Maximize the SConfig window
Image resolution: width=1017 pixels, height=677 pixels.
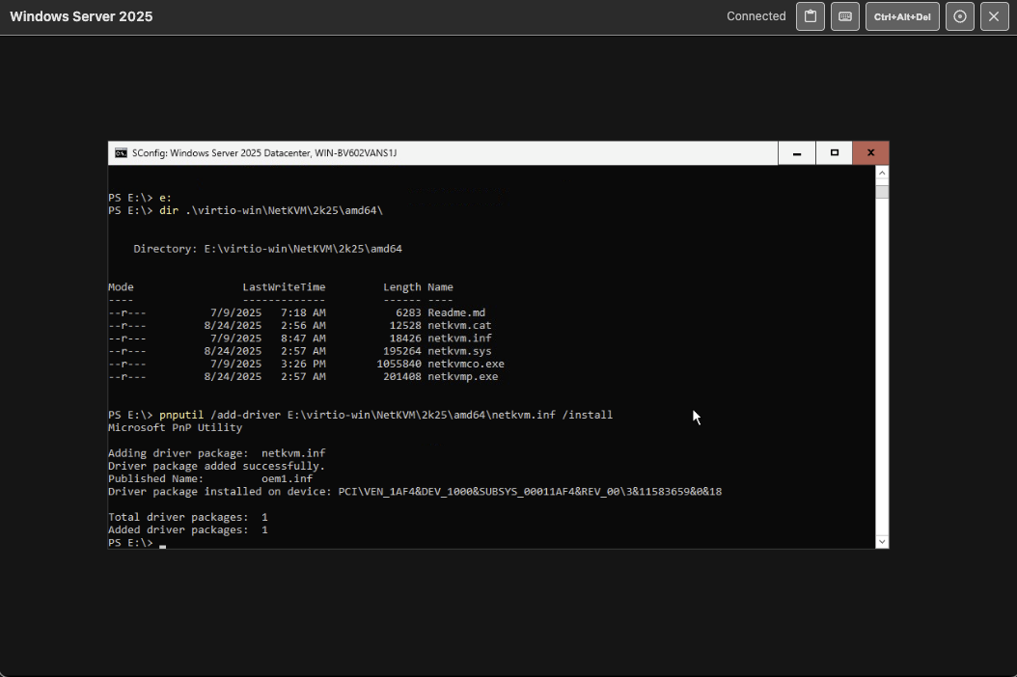click(834, 153)
